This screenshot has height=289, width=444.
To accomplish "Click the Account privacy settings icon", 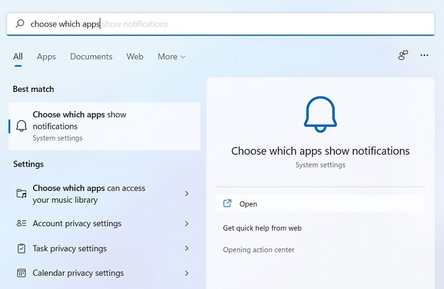I will tap(22, 223).
